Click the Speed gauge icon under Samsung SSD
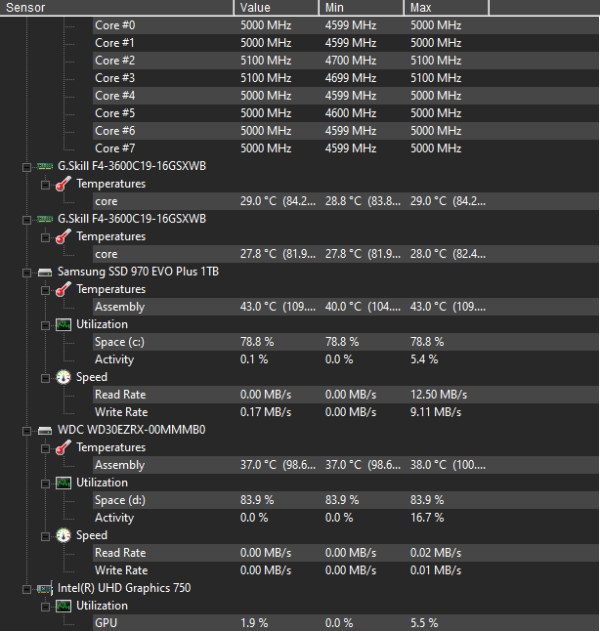600x631 pixels. click(x=64, y=377)
